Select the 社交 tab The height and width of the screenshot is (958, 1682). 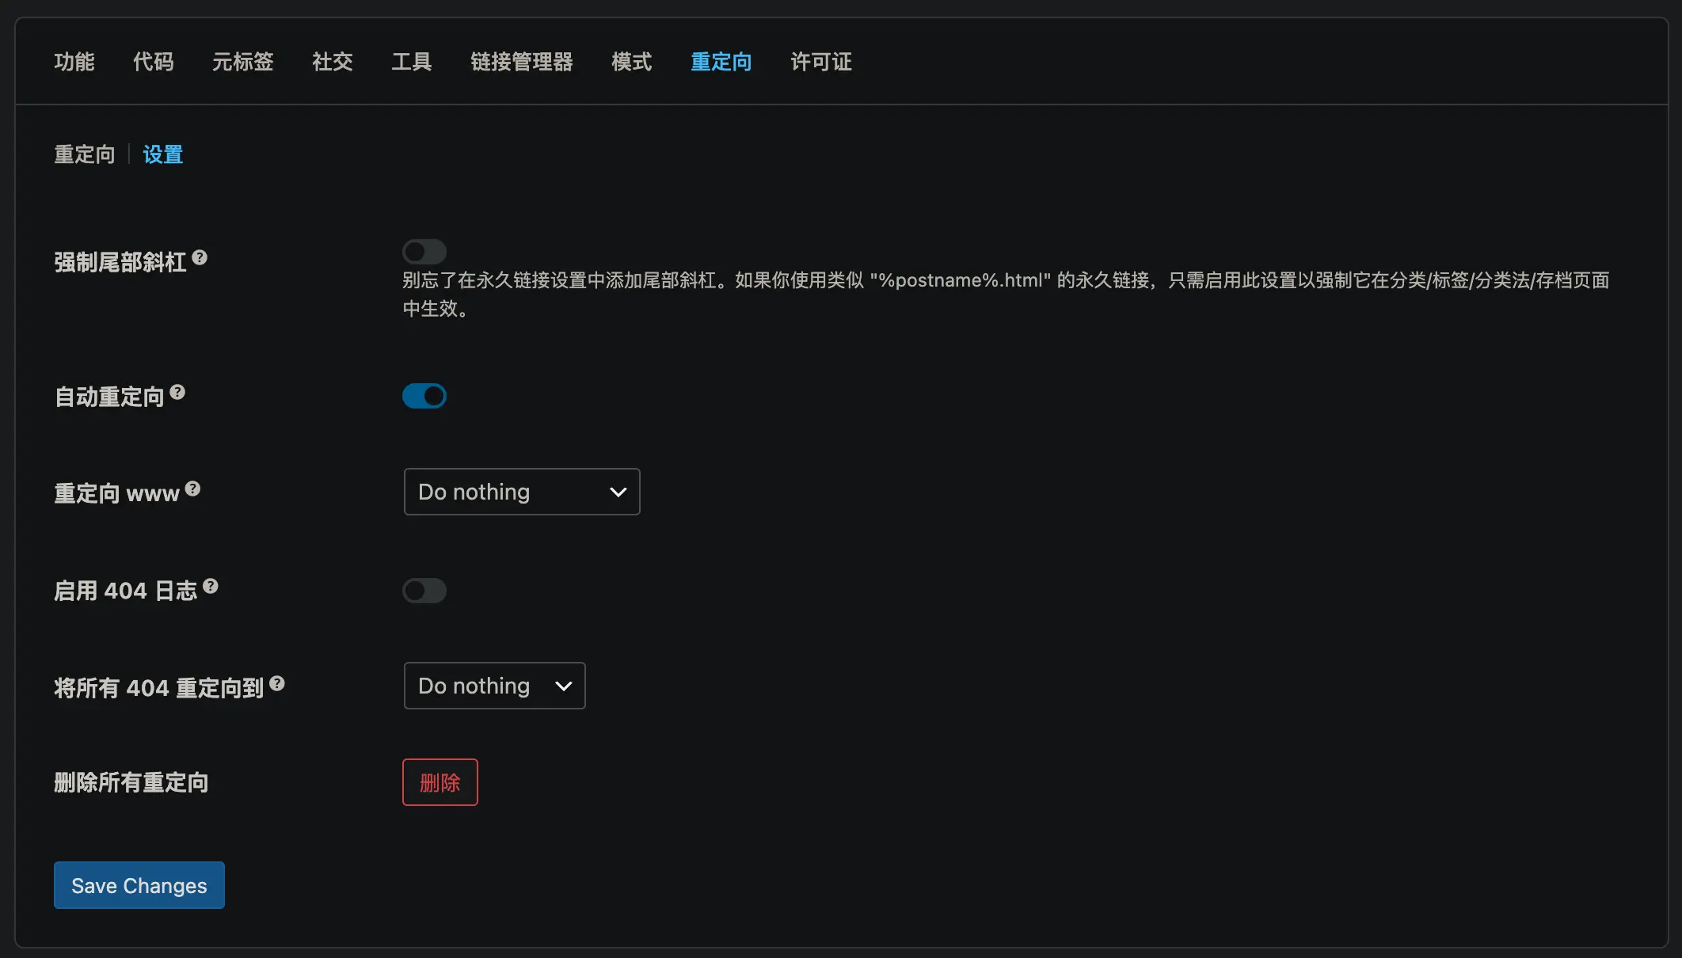point(333,62)
